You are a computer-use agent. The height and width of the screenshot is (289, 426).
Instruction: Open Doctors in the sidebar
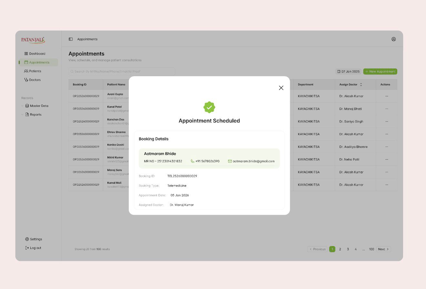pos(32,80)
